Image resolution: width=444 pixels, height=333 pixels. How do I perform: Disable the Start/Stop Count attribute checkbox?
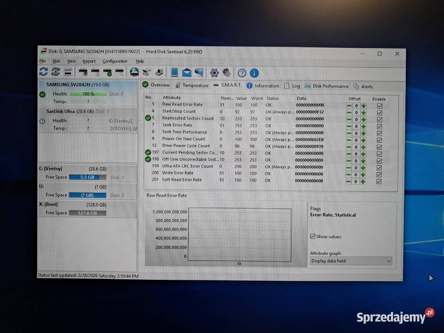(379, 112)
